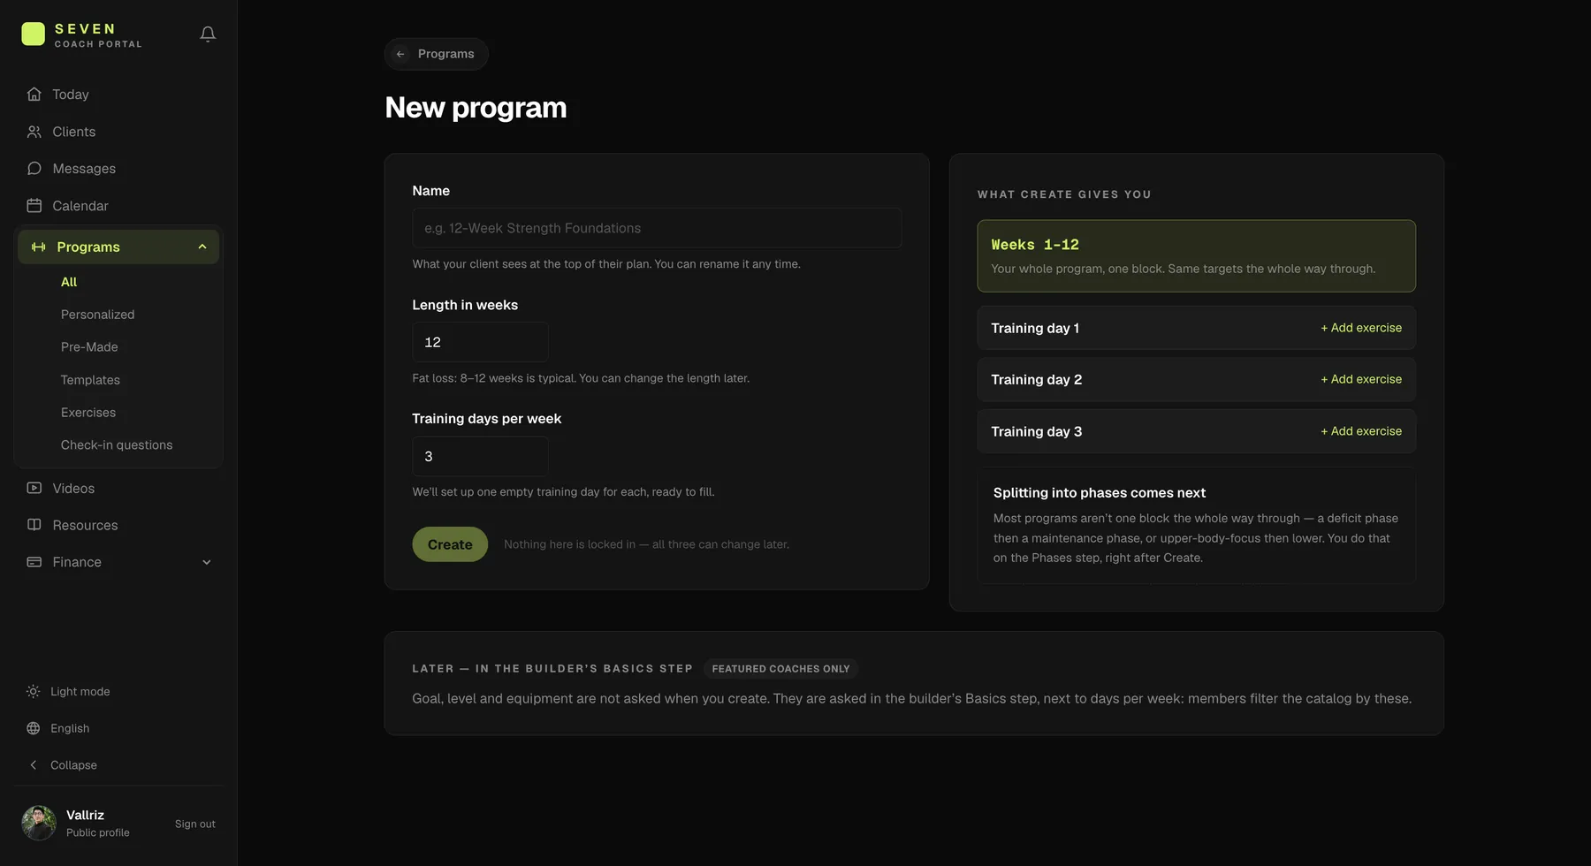
Task: Click the globe icon next to English
Action: pos(33,728)
